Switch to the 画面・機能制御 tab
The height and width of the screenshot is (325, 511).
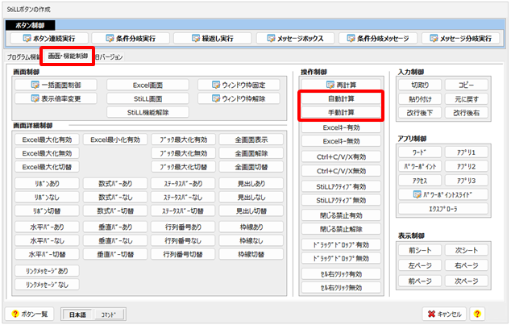pyautogui.click(x=67, y=57)
